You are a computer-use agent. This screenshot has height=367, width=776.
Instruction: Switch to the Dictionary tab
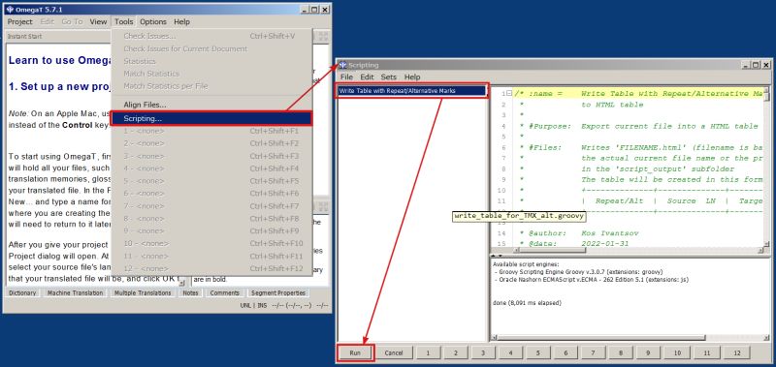click(x=22, y=292)
